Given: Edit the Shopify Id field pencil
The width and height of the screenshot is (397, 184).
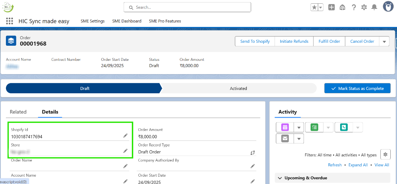Looking at the screenshot, I should tap(125, 136).
